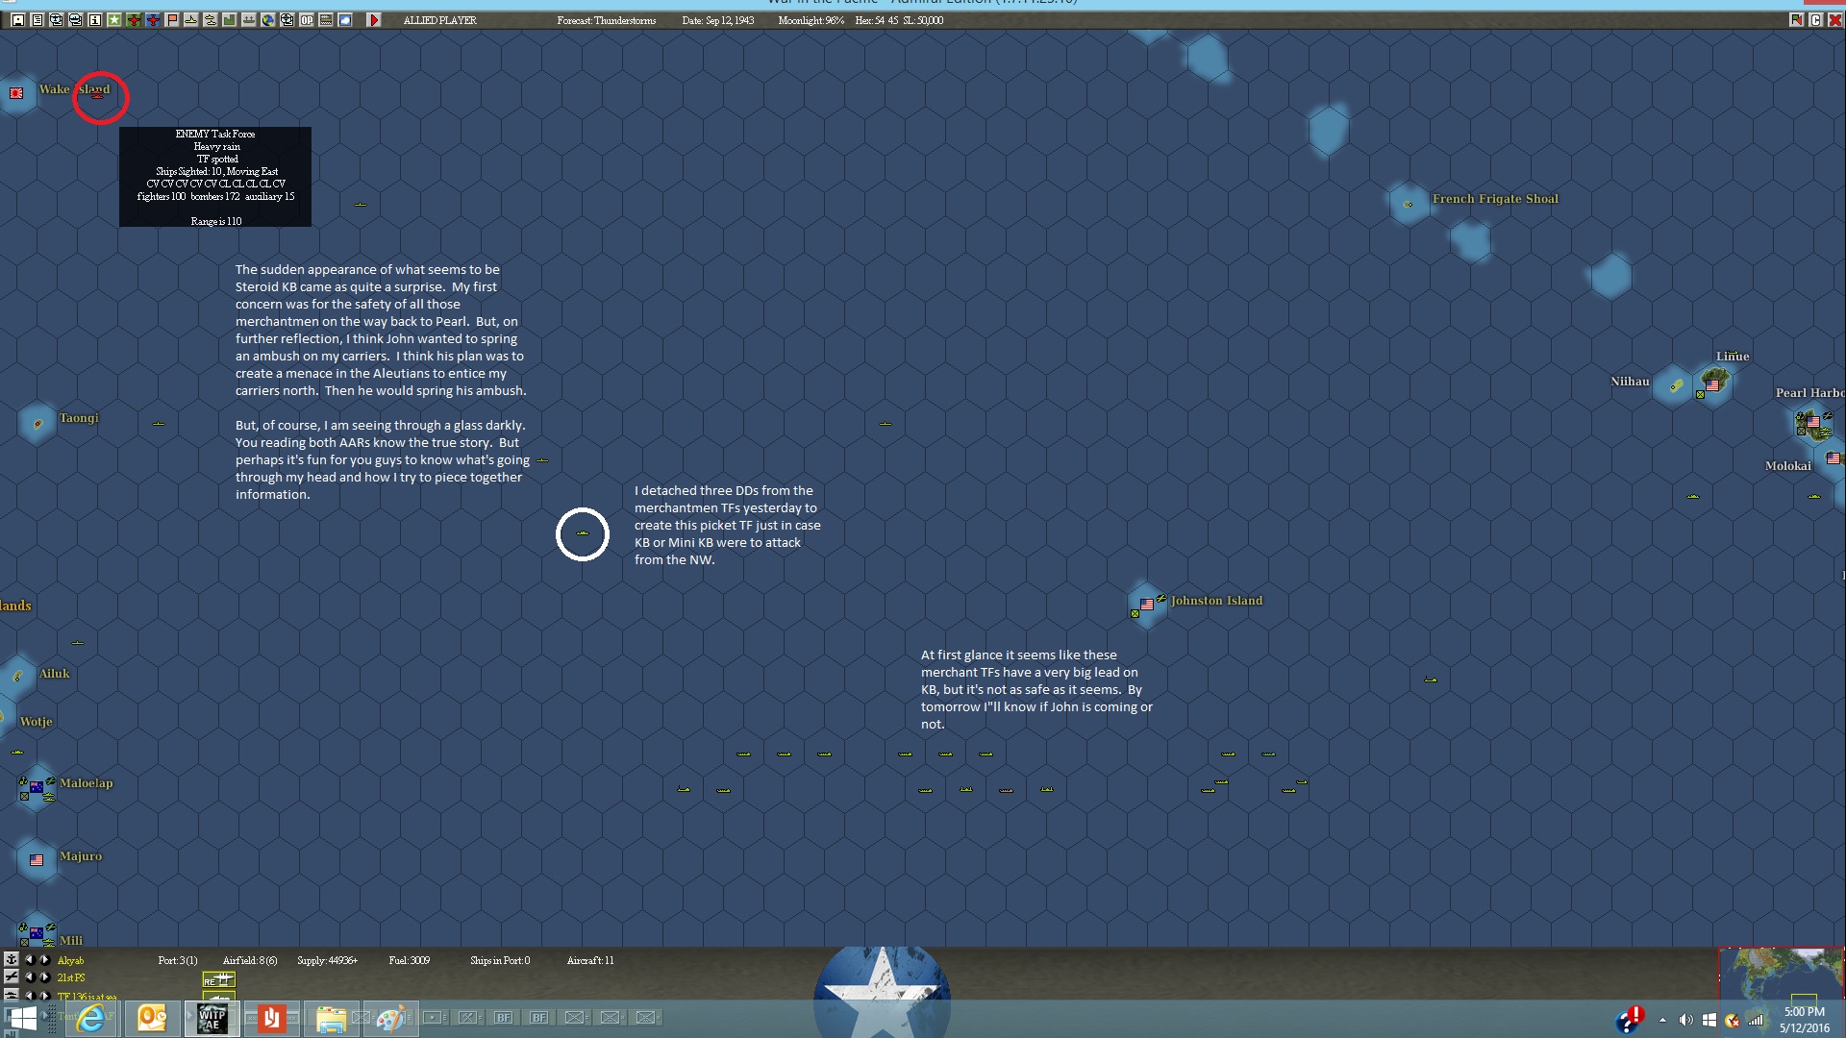Open the weather cloud icon in toolbar

click(x=345, y=20)
